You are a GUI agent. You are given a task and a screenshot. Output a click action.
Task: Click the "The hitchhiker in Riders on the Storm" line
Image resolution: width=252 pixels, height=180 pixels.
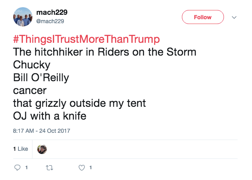(x=105, y=52)
